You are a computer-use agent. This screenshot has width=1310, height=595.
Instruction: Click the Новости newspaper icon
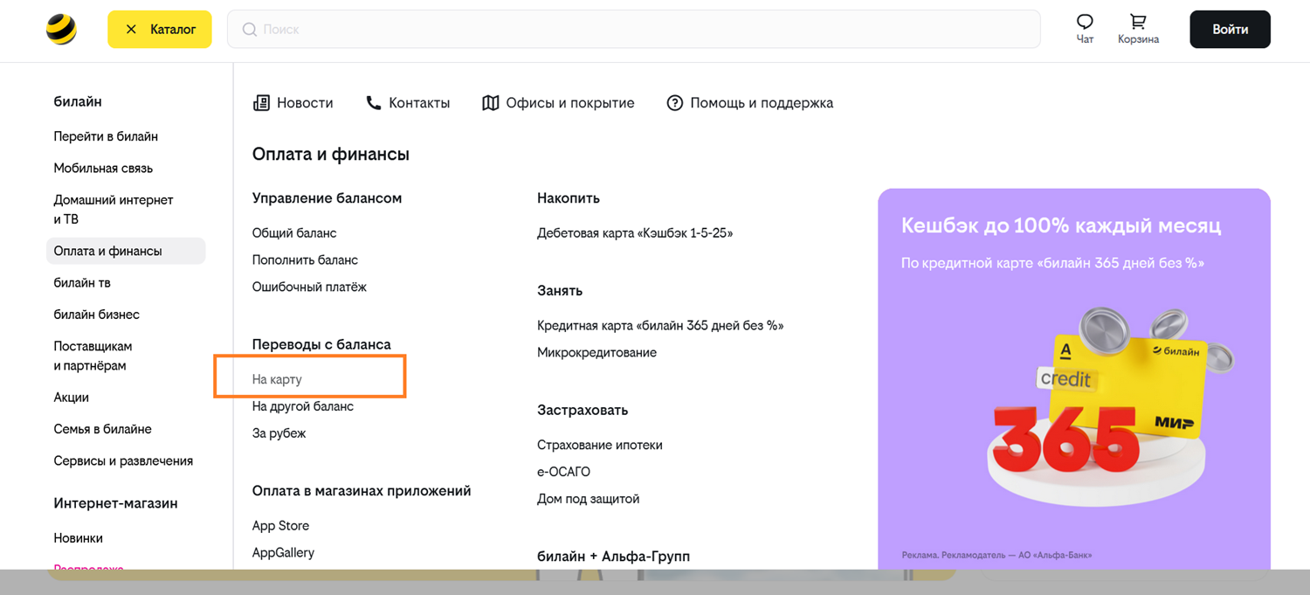261,103
